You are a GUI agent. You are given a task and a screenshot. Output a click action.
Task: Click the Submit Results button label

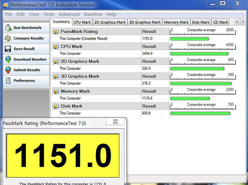27,70
